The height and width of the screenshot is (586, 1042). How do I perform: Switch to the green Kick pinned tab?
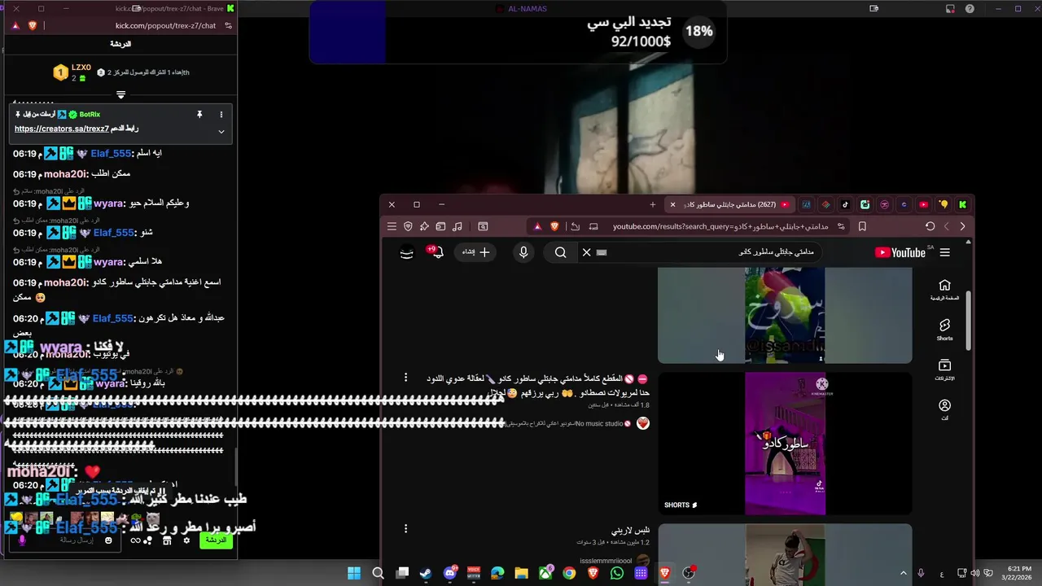pyautogui.click(x=962, y=204)
